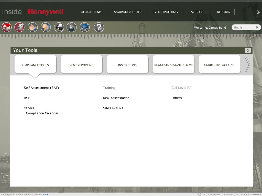Open Self Assessment (SAT) link

pos(41,88)
